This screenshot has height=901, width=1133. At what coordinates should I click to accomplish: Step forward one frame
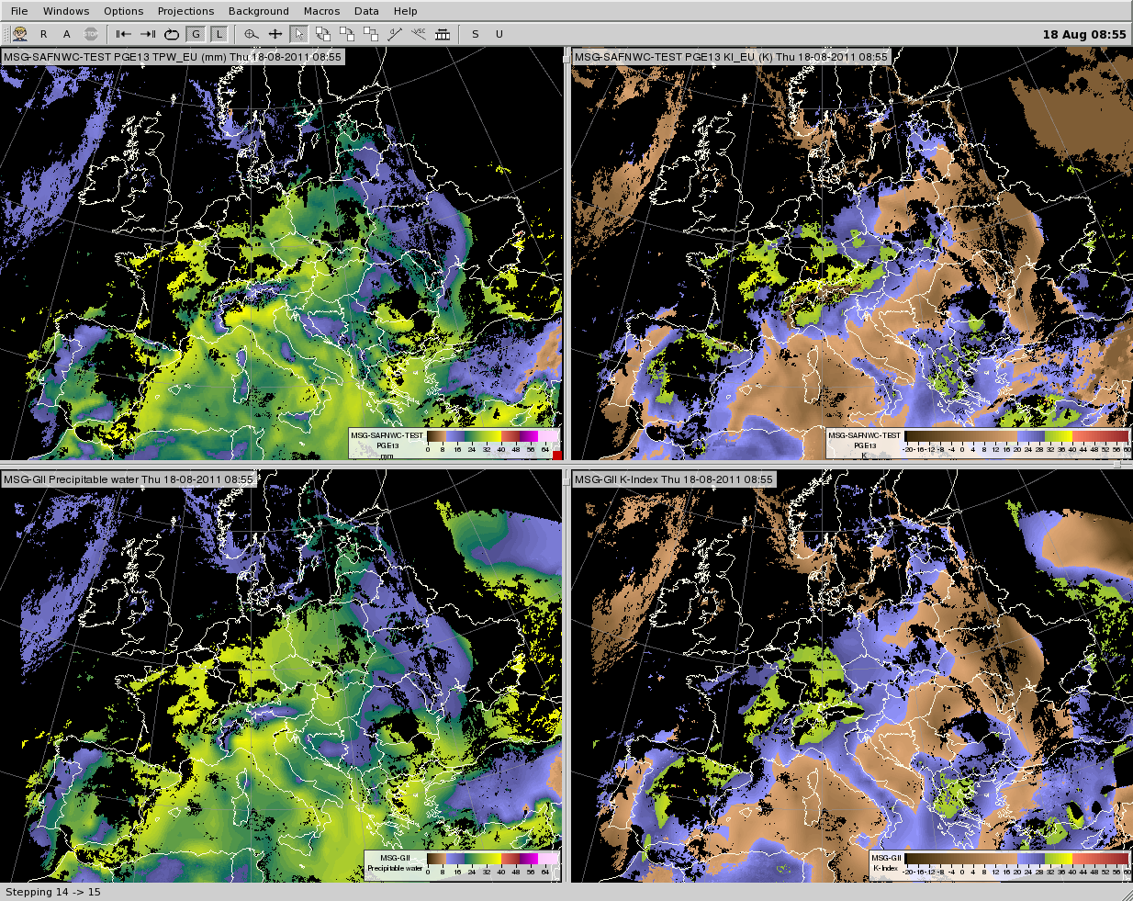click(147, 34)
